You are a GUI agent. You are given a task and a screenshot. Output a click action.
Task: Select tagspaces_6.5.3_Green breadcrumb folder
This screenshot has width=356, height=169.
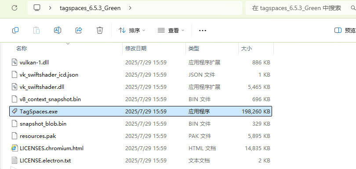click(90, 8)
